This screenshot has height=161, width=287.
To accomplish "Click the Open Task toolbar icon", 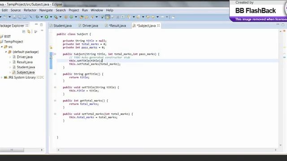I will [87, 17].
